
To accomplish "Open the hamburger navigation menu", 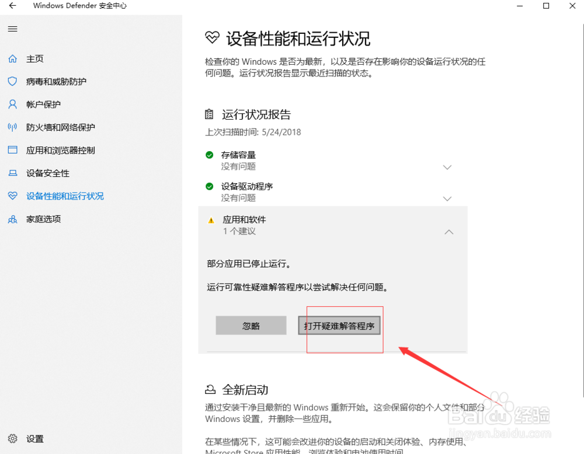I will coord(12,29).
